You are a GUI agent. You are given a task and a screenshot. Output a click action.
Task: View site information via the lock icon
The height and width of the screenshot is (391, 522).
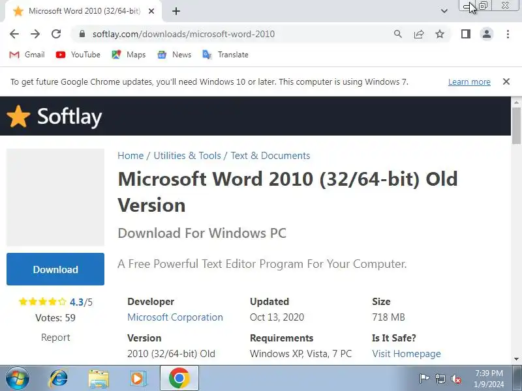coord(82,34)
